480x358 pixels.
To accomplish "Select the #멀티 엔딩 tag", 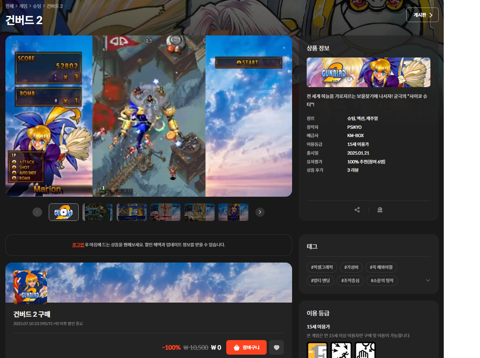I will 320,280.
